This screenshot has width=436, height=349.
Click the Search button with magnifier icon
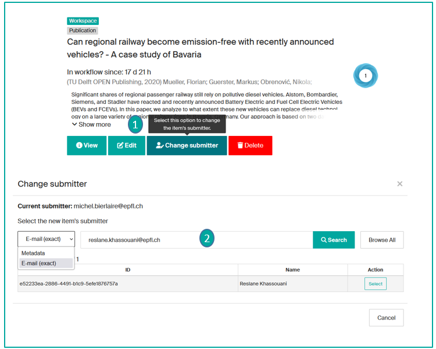pos(333,240)
